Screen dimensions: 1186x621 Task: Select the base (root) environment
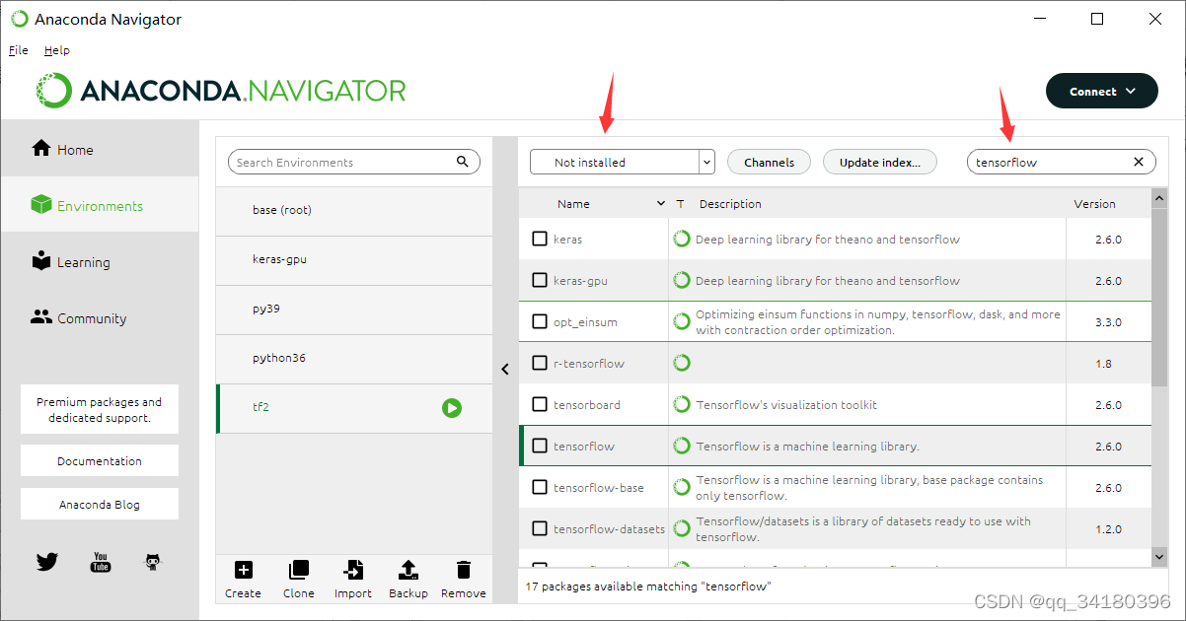click(354, 211)
